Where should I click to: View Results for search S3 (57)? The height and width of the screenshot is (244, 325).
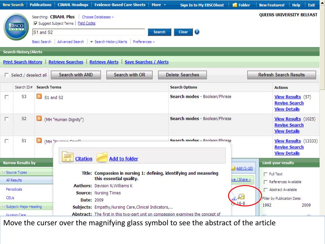(x=288, y=97)
